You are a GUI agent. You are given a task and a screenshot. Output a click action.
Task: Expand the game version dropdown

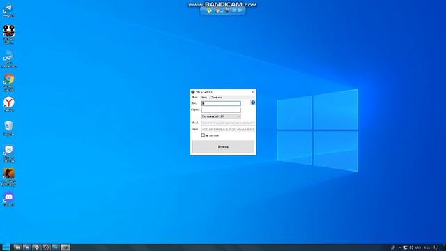click(x=221, y=116)
